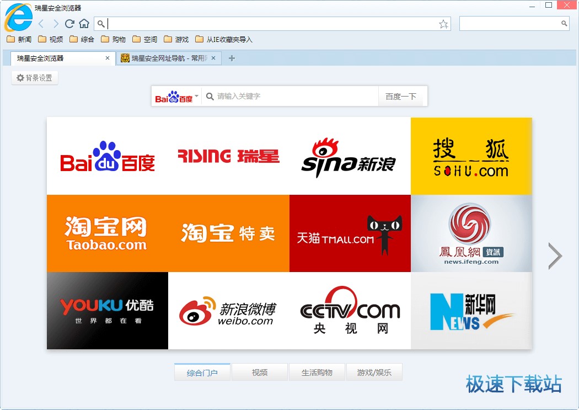Open the 购物 bookmark folder
The width and height of the screenshot is (579, 410).
(x=114, y=39)
